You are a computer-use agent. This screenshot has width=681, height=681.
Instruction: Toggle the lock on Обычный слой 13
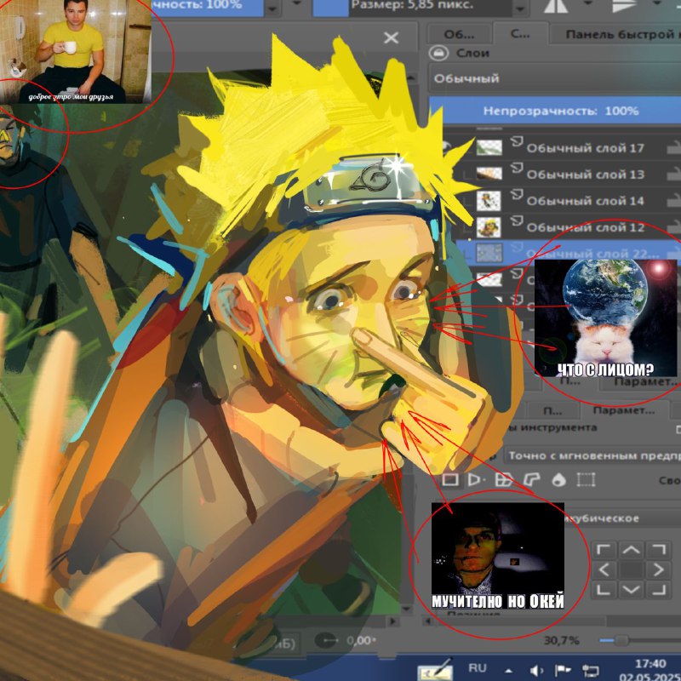(674, 175)
